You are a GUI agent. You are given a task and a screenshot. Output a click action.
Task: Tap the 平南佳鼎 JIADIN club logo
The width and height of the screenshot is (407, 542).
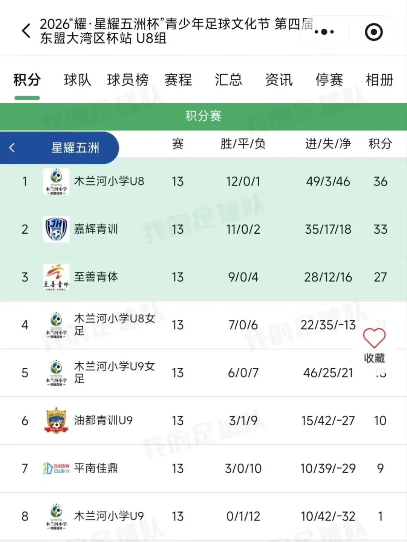(56, 468)
